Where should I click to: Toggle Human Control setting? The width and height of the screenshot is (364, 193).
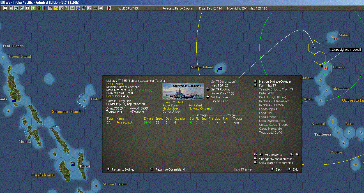click(x=172, y=102)
